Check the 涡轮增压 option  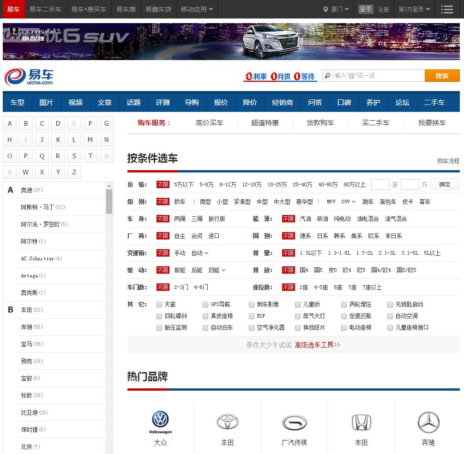pyautogui.click(x=344, y=304)
